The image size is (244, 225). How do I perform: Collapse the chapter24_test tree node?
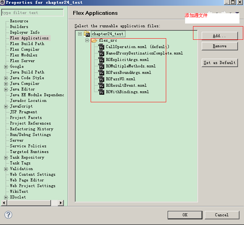tap(80, 34)
